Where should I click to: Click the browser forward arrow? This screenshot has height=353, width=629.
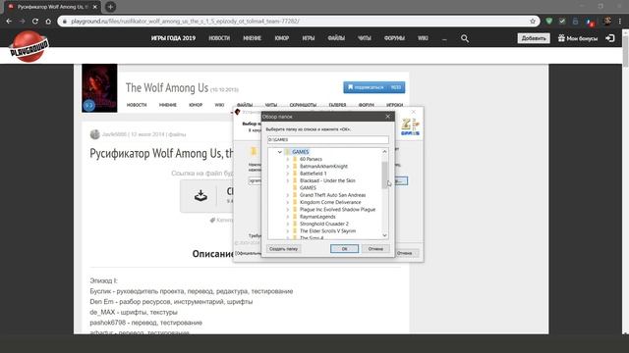pos(22,22)
